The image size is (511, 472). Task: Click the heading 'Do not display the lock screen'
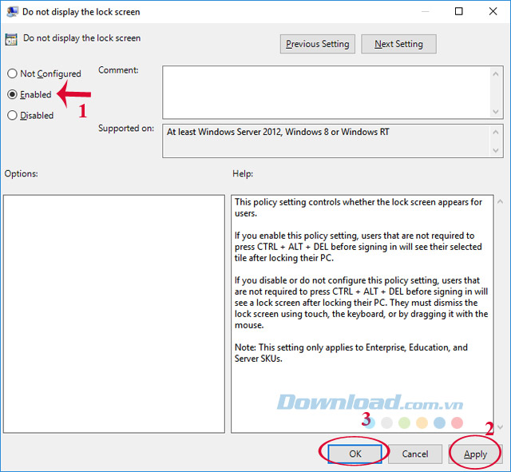[81, 38]
